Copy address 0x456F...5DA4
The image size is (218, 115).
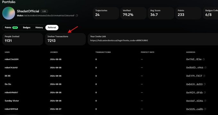tap(205, 101)
